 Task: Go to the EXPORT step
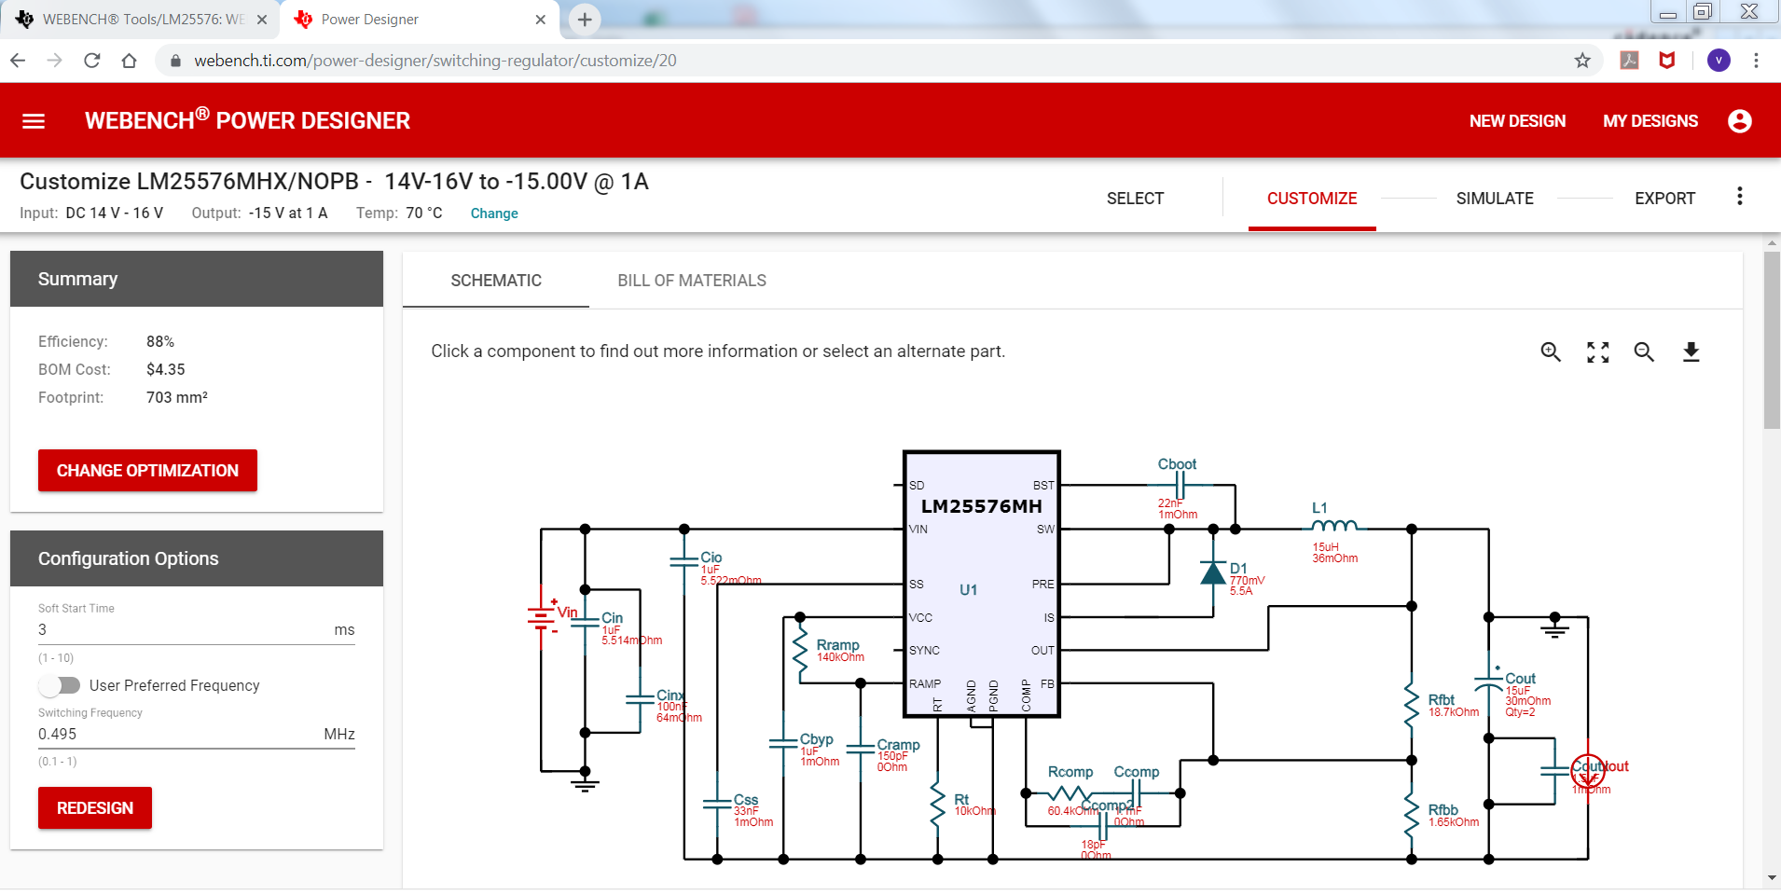pyautogui.click(x=1664, y=199)
